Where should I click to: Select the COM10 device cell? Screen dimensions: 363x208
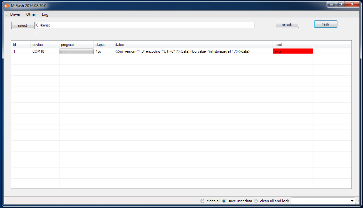(38, 51)
